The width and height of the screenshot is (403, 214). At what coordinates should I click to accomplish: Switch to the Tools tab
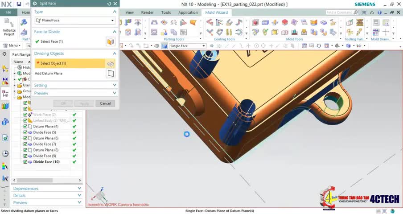point(166,12)
